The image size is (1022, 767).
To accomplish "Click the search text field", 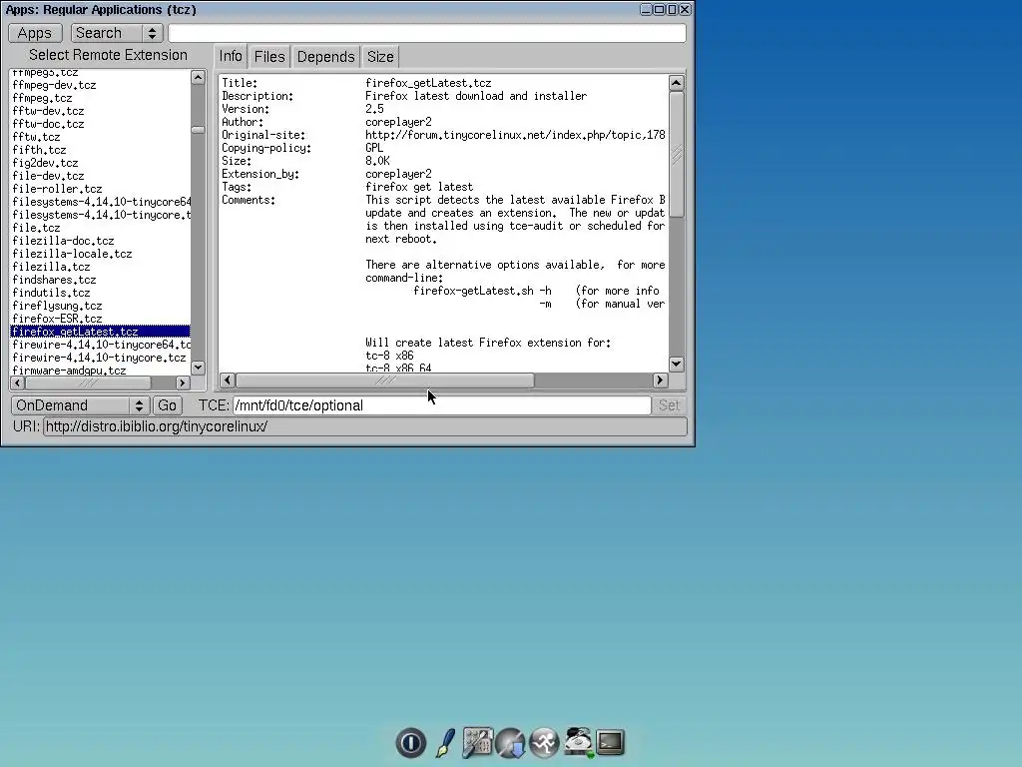I will (427, 33).
